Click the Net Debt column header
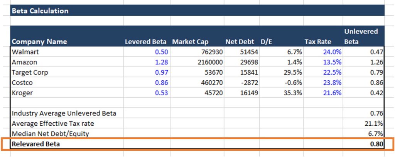The width and height of the screenshot is (395, 158). tap(240, 42)
